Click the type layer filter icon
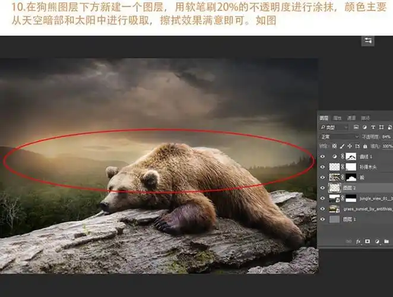The width and height of the screenshot is (393, 297). tap(372, 127)
